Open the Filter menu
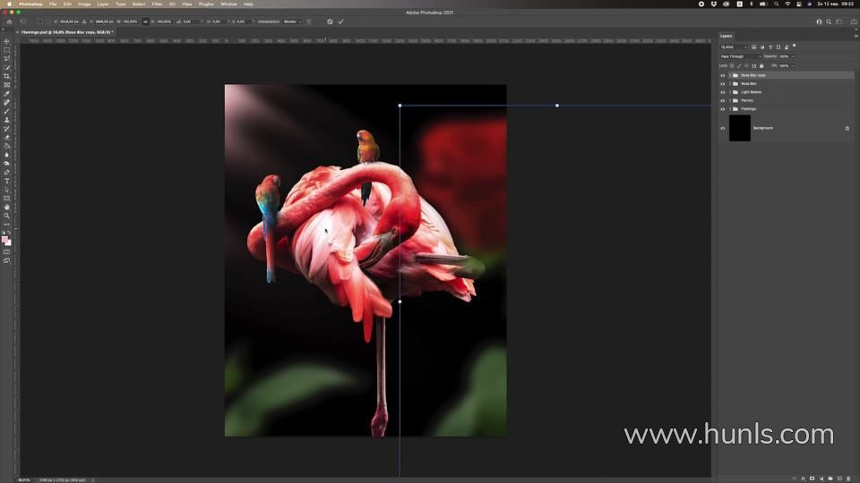860x483 pixels. pos(157,4)
